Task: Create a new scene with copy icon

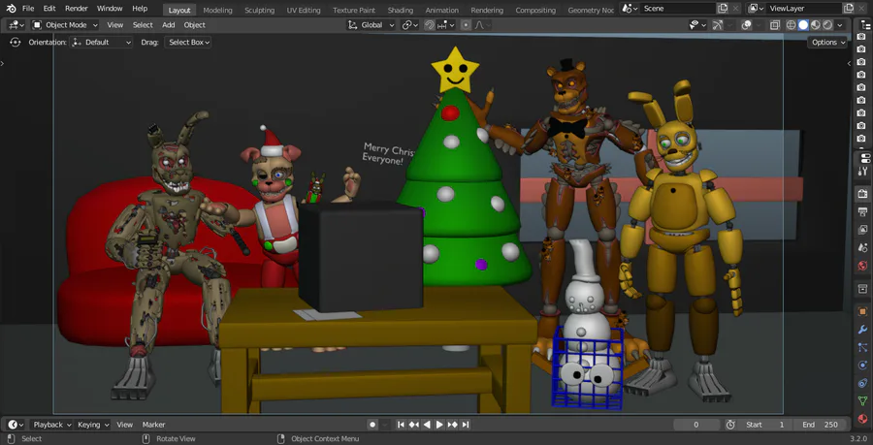Action: (x=723, y=9)
